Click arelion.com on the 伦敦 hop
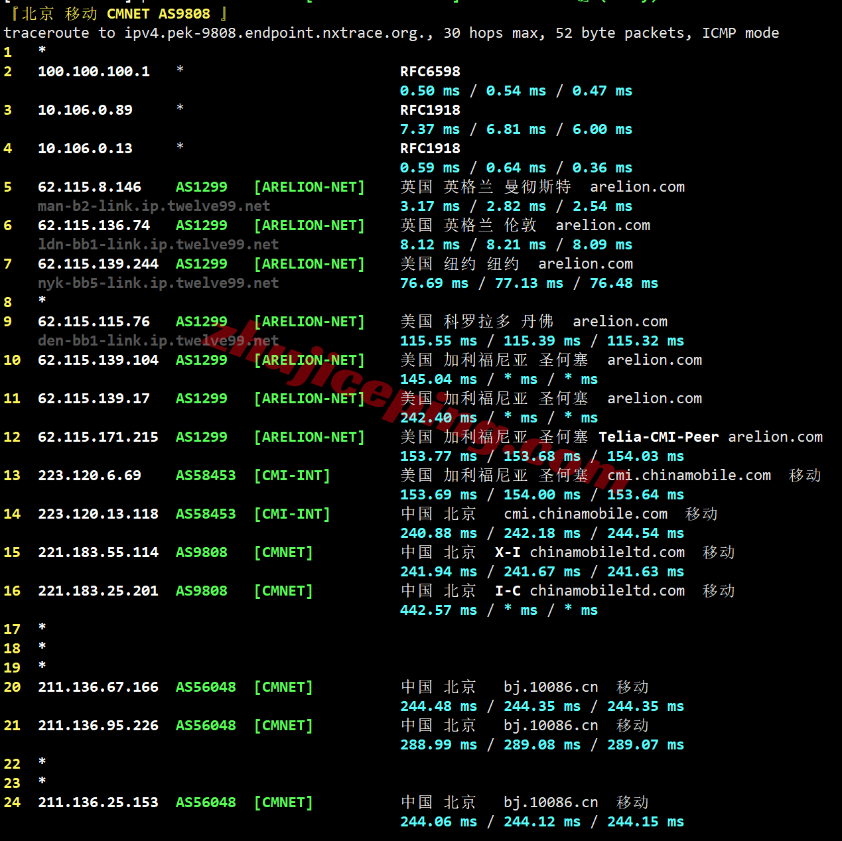The height and width of the screenshot is (841, 842). [x=602, y=226]
